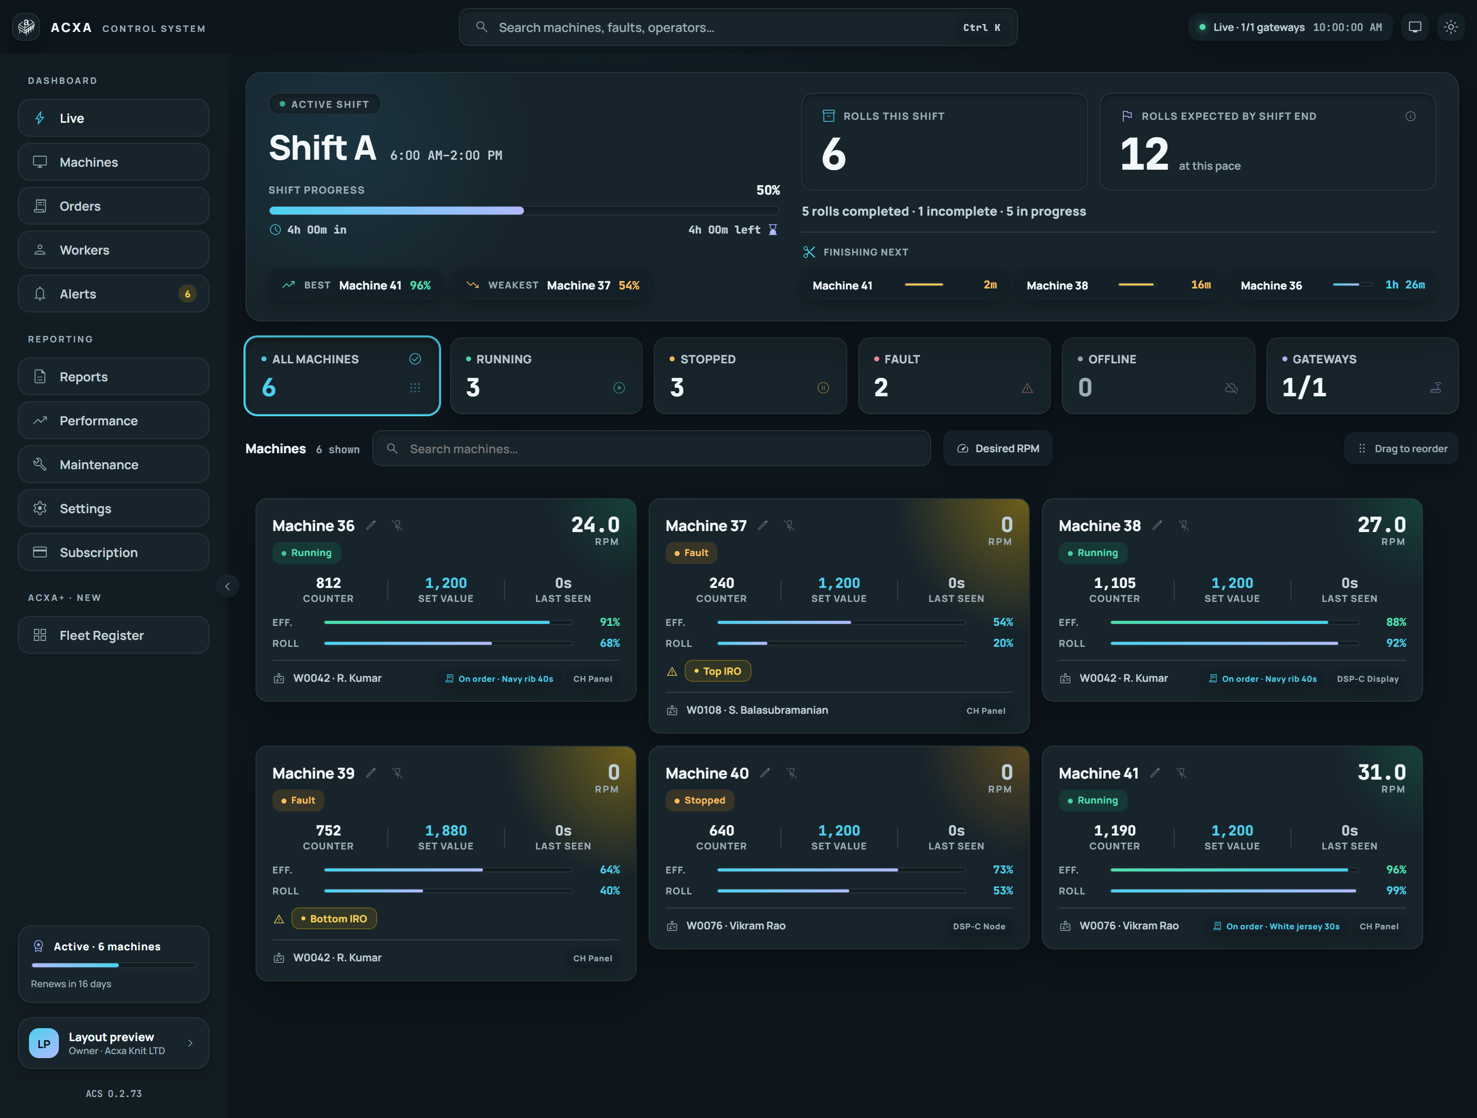
Task: Open the Workers page
Action: tap(113, 250)
